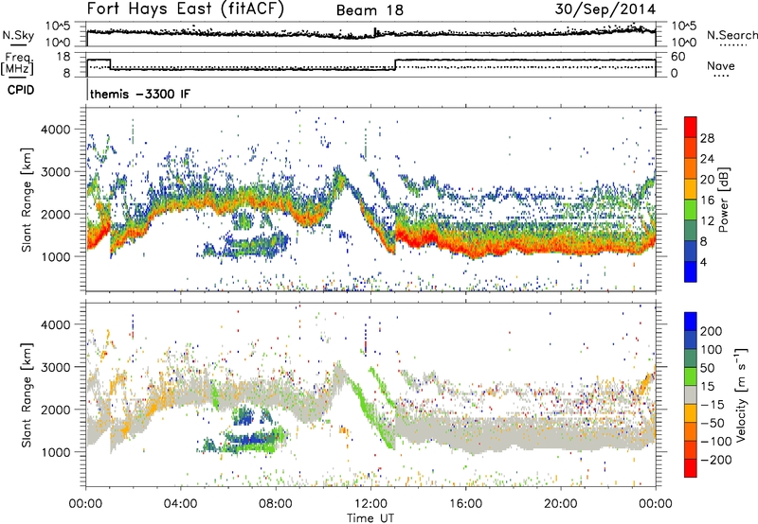Click the '200' value on the Velocity colorbar
The height and width of the screenshot is (524, 758).
click(x=712, y=331)
